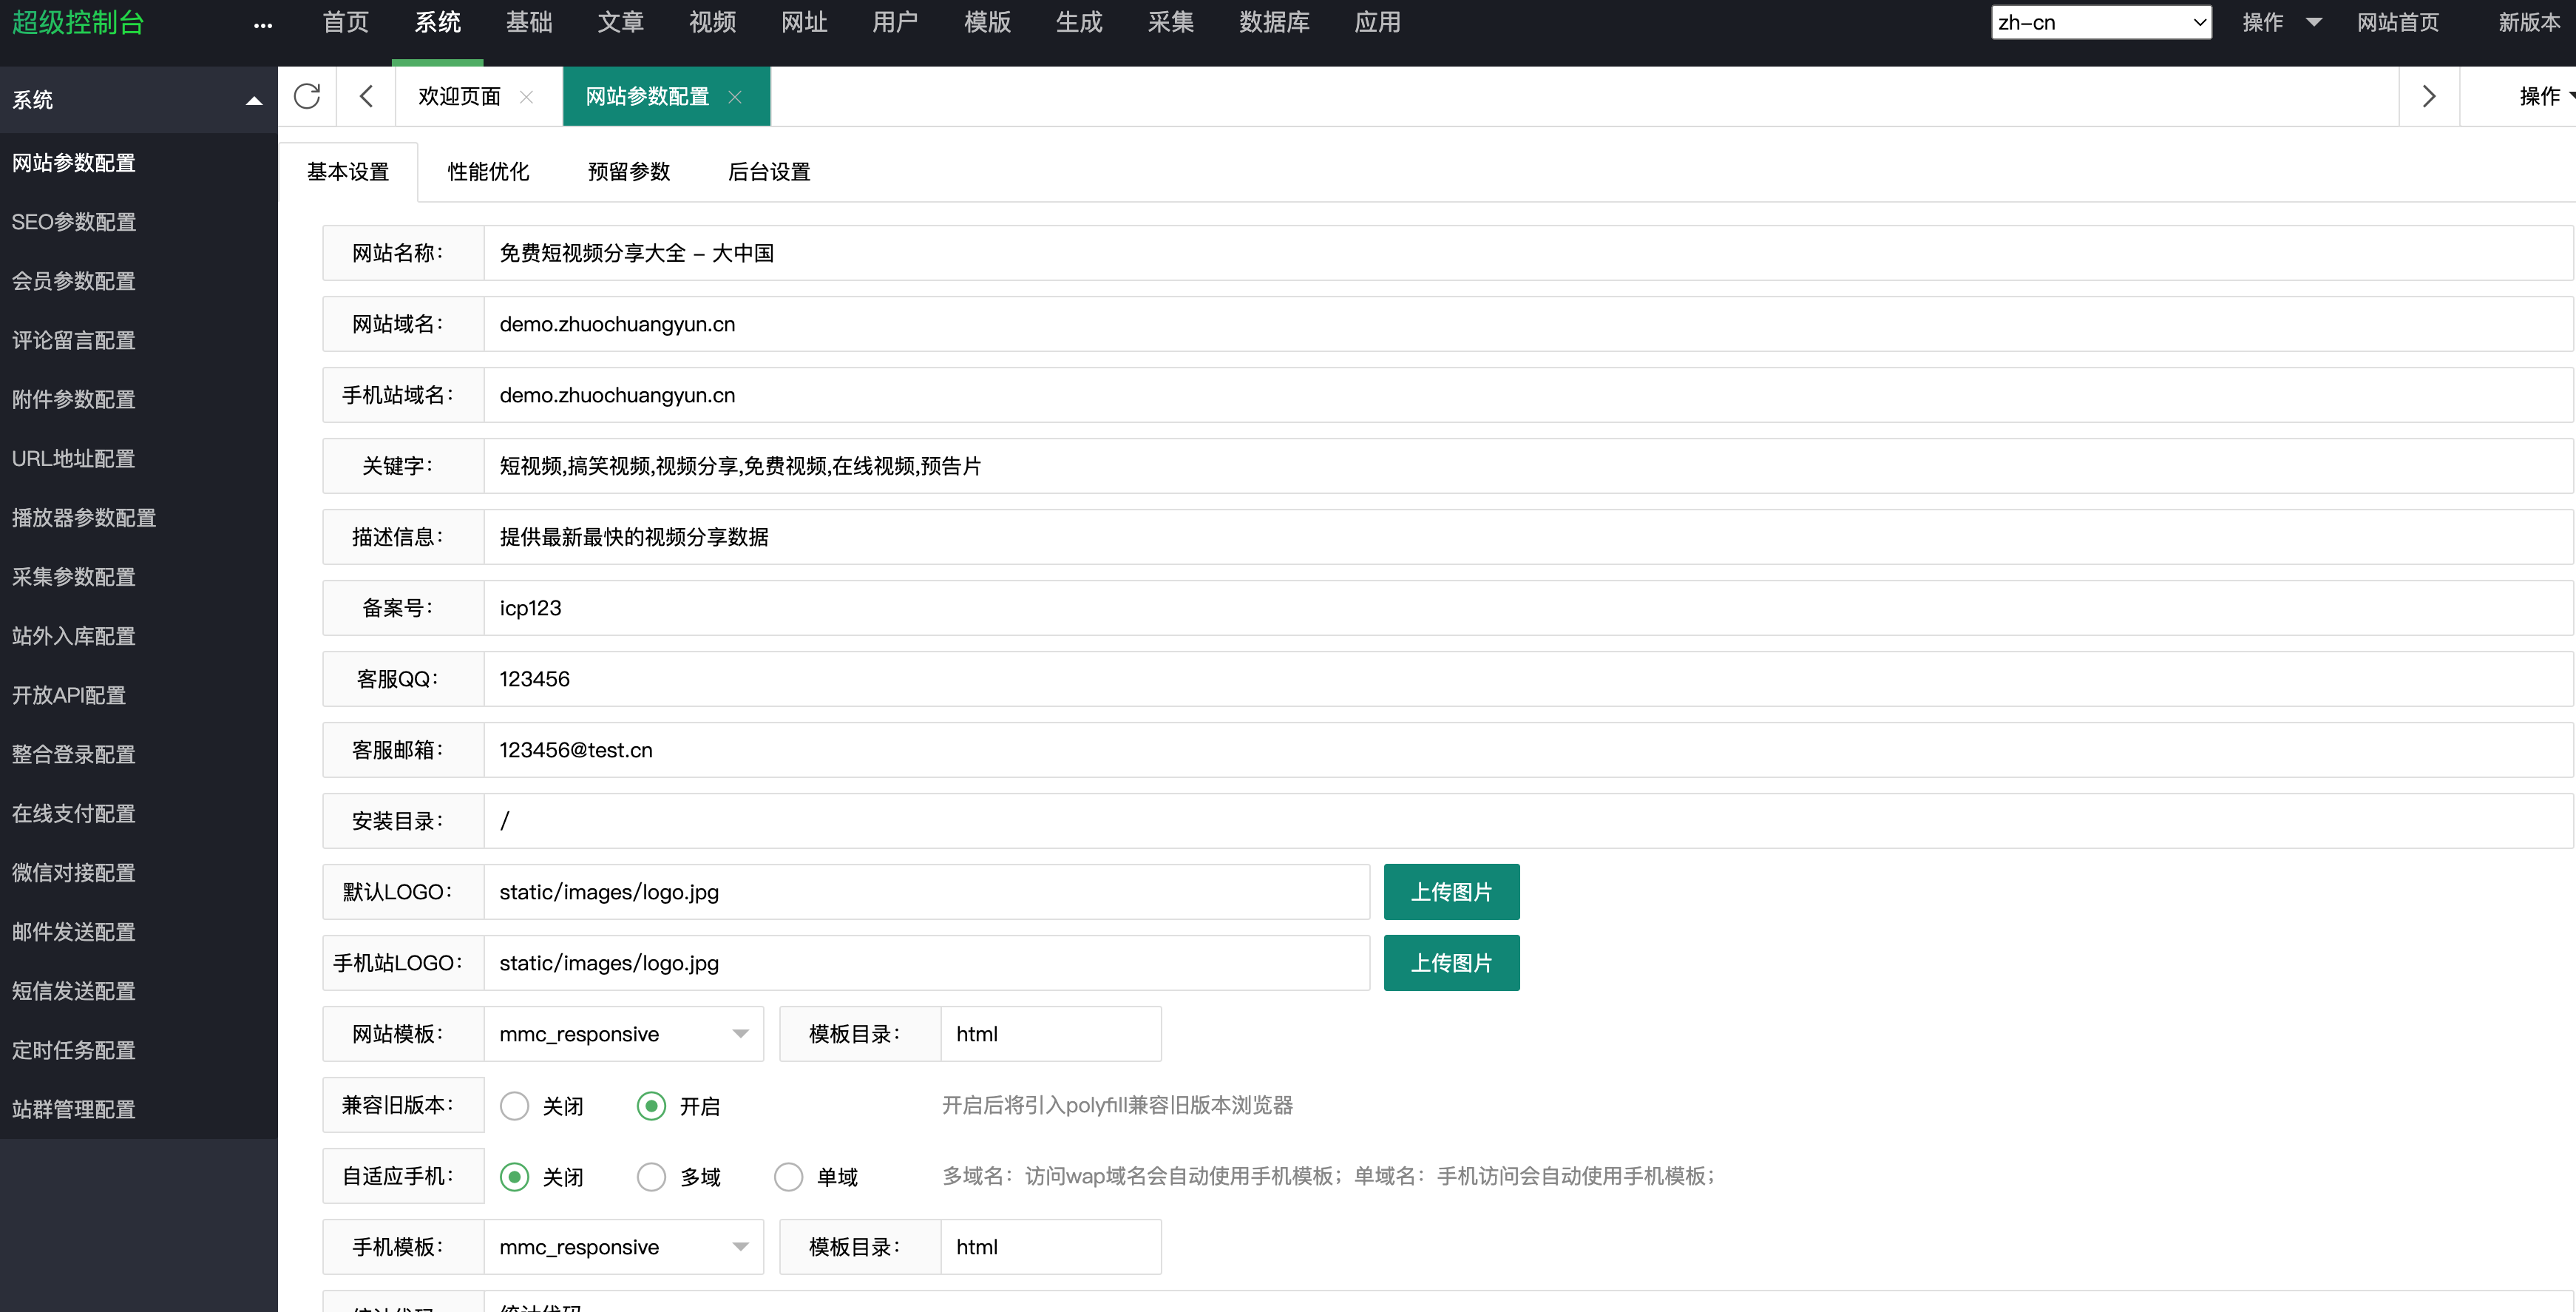
Task: Click the right arrow to scroll tabs forward
Action: tap(2428, 96)
